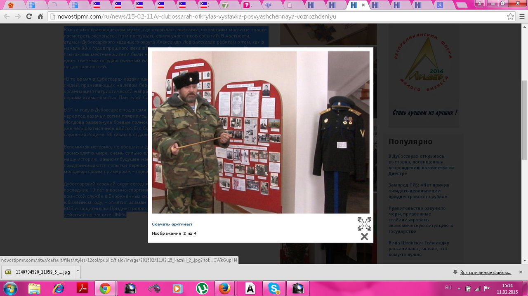This screenshot has width=528, height=296.
Task: Open Adobe Reader from taskbar
Action: (82, 288)
